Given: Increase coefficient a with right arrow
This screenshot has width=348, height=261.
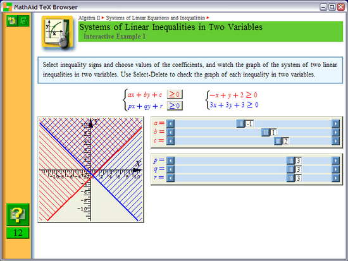Looking at the screenshot, I should click(335, 123).
